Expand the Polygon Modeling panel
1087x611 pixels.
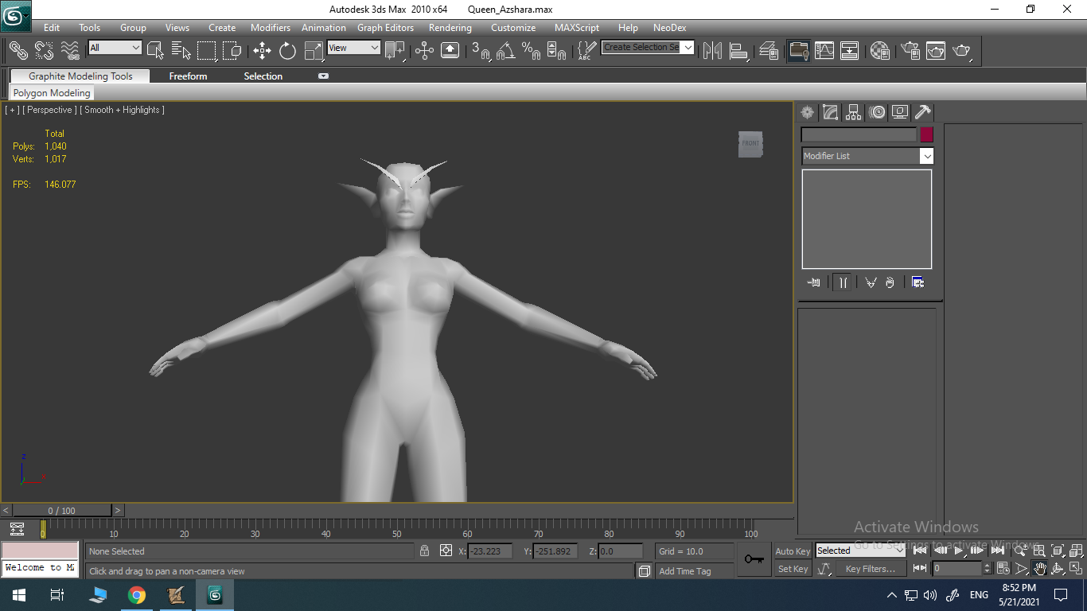point(52,93)
